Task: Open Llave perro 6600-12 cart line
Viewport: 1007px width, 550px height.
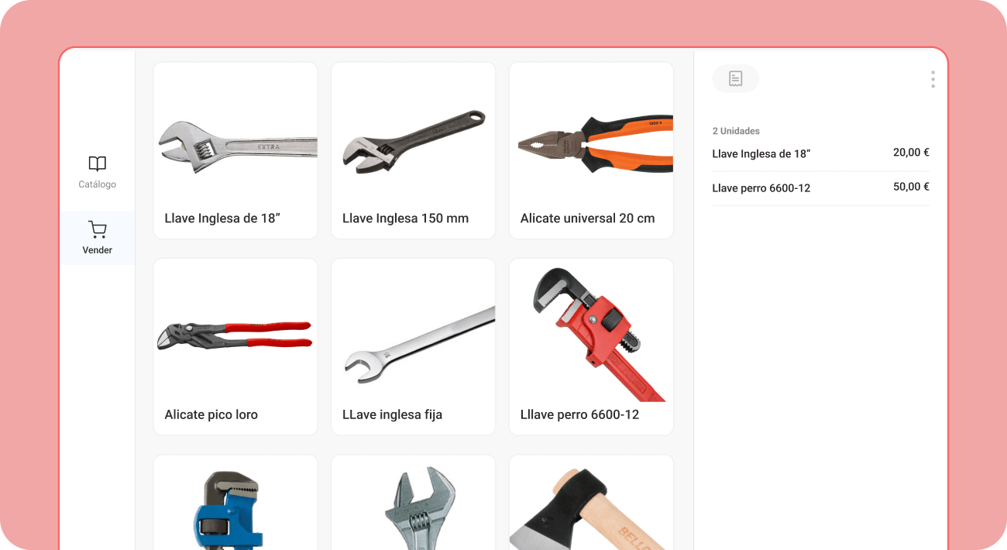Action: [x=820, y=187]
